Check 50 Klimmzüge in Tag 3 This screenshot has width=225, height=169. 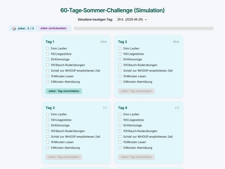click(47, 125)
